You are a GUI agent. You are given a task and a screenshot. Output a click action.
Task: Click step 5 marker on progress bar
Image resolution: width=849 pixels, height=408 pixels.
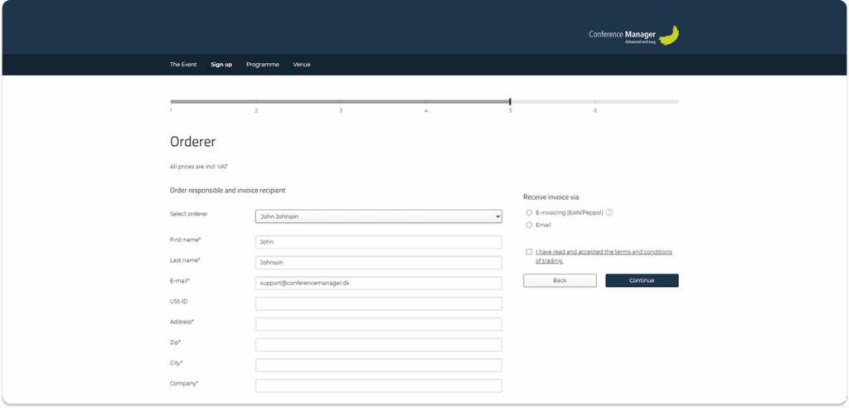click(510, 102)
